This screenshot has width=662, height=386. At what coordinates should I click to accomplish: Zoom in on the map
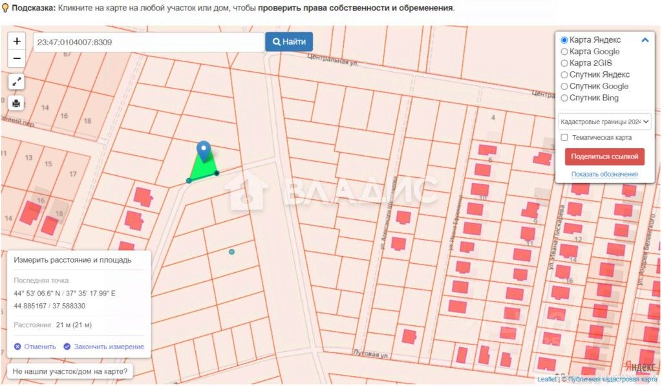(17, 41)
